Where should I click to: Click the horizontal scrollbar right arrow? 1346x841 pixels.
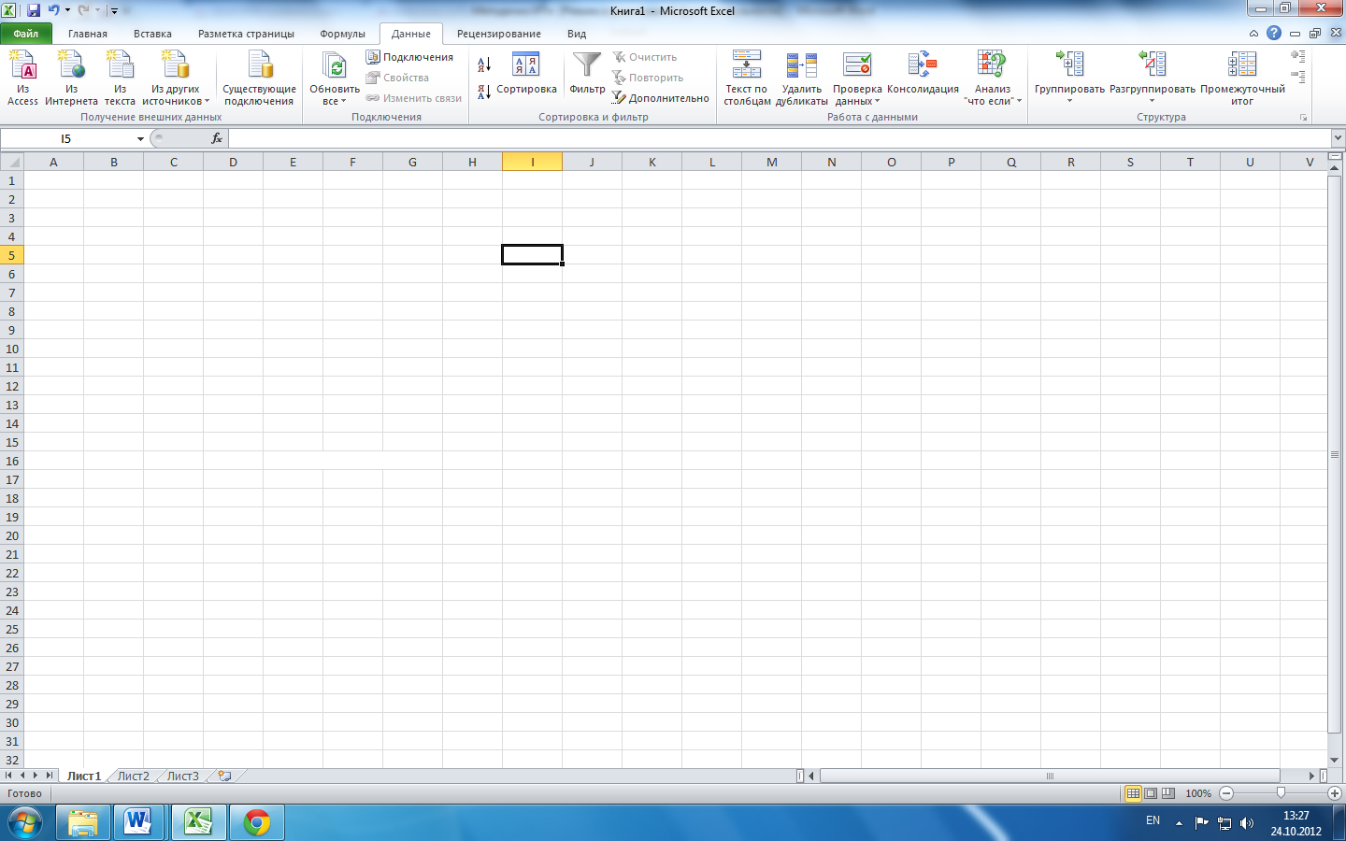pos(1311,776)
